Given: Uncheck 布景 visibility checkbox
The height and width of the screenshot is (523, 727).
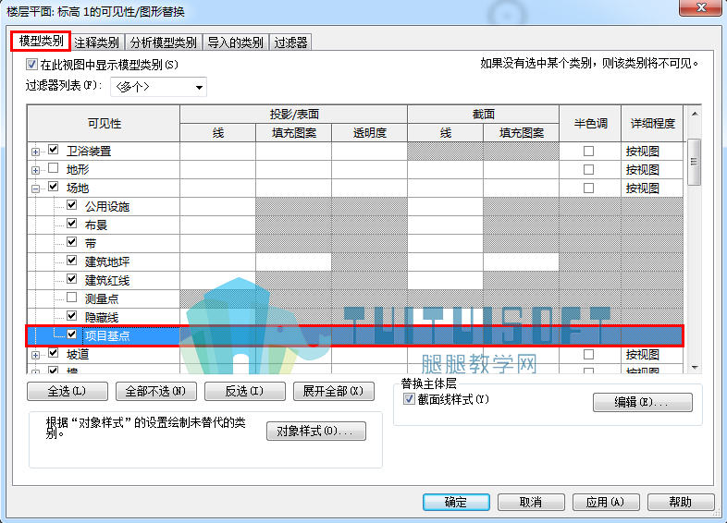Looking at the screenshot, I should pyautogui.click(x=71, y=224).
